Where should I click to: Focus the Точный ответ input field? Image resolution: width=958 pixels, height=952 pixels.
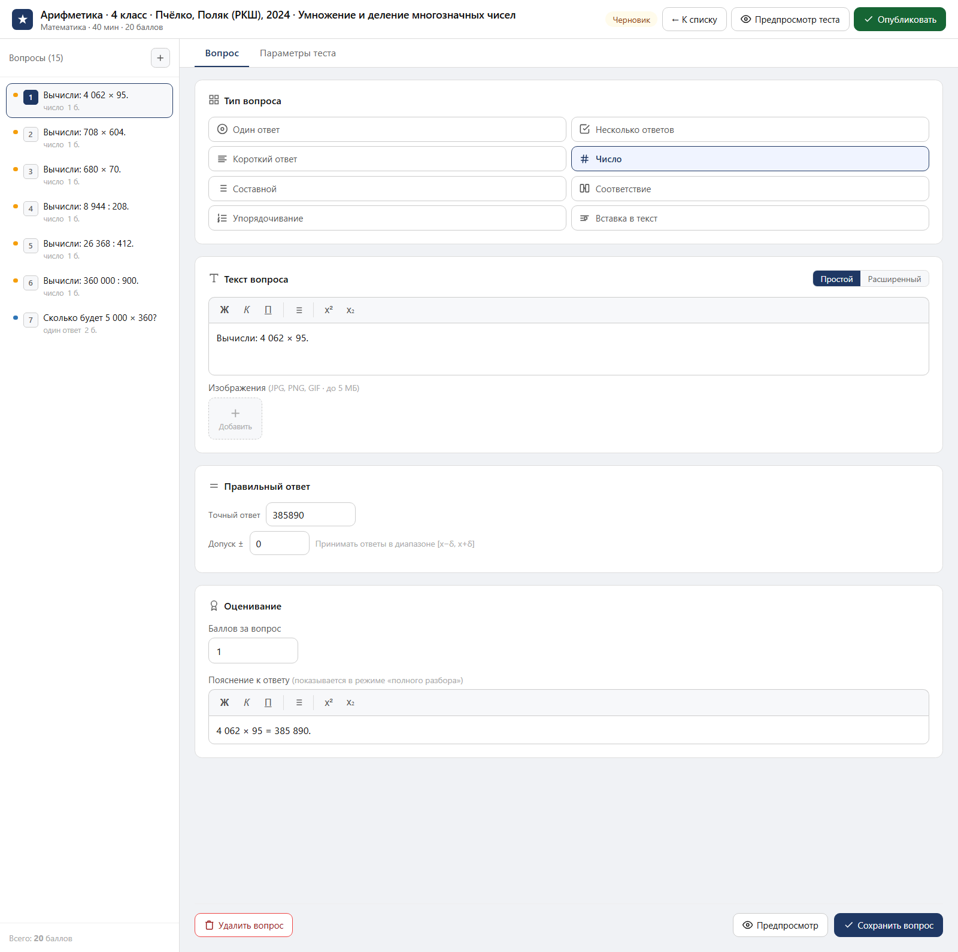pyautogui.click(x=311, y=515)
